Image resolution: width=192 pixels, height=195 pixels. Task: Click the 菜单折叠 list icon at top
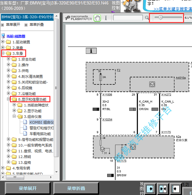pyautogui.click(x=26, y=25)
